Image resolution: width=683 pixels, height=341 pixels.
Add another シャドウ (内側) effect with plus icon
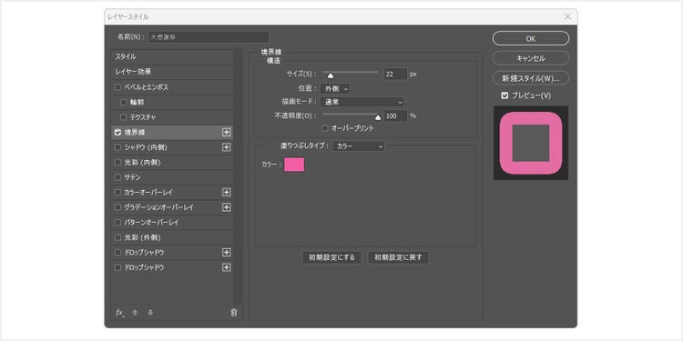pos(227,147)
